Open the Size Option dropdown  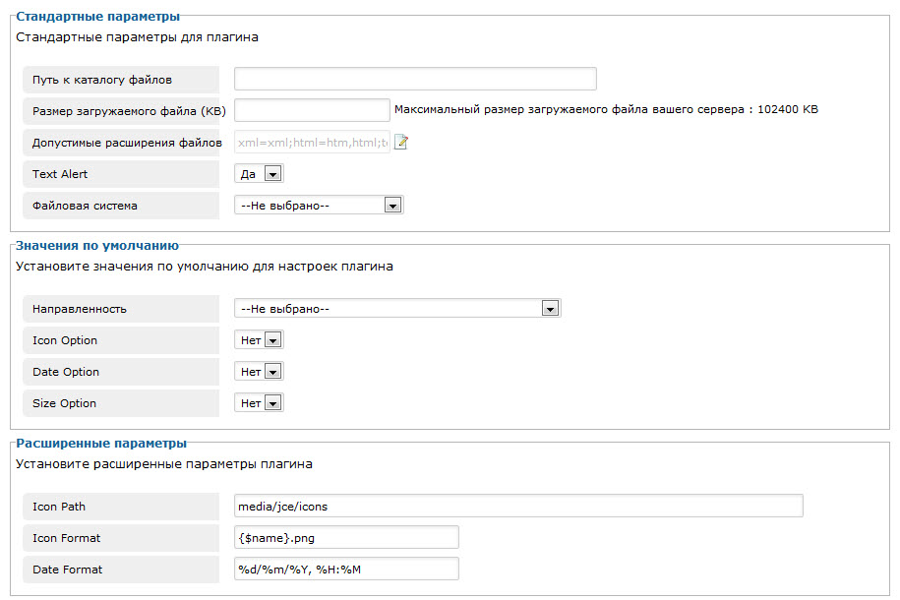click(x=259, y=403)
